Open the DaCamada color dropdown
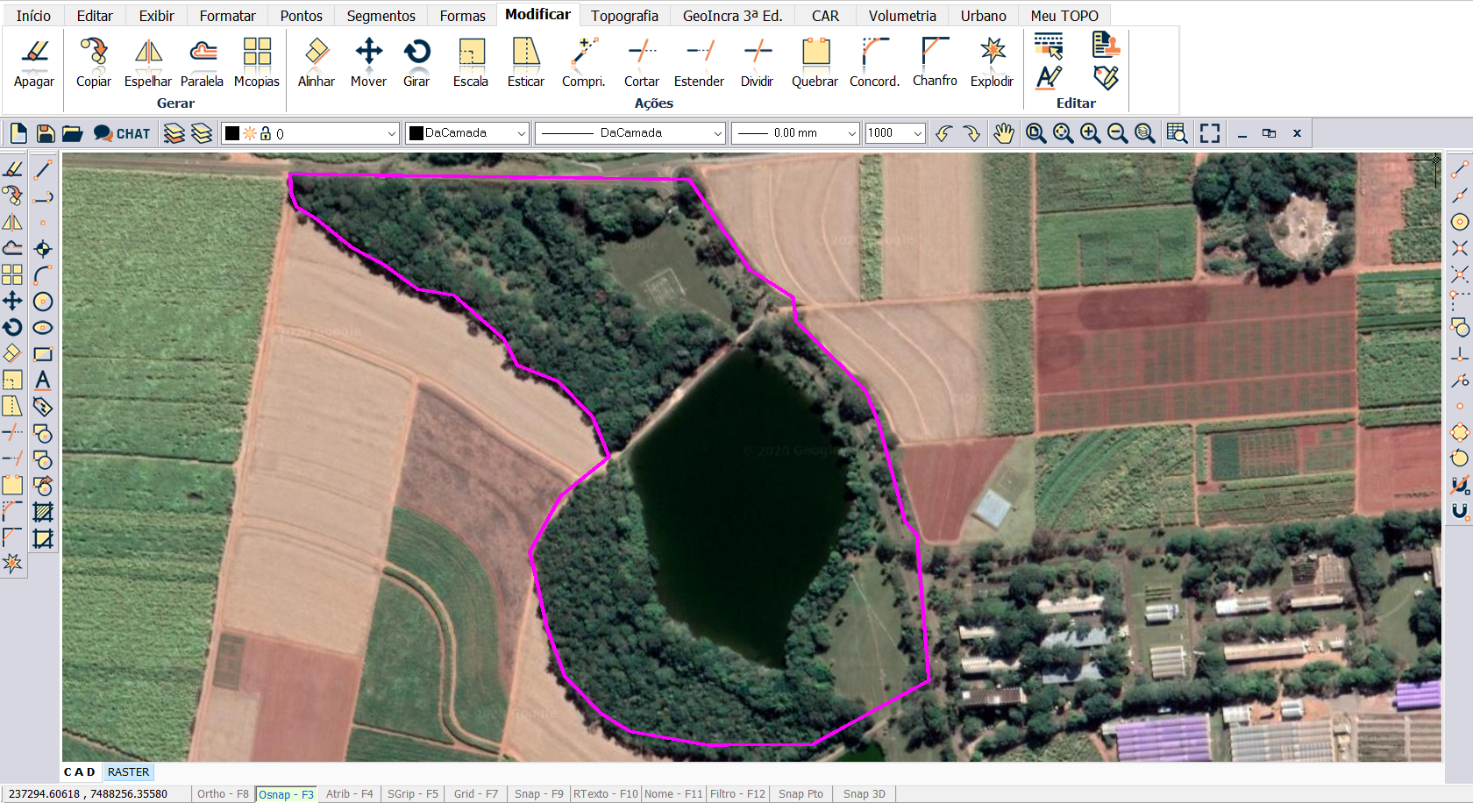This screenshot has height=803, width=1473. click(521, 133)
